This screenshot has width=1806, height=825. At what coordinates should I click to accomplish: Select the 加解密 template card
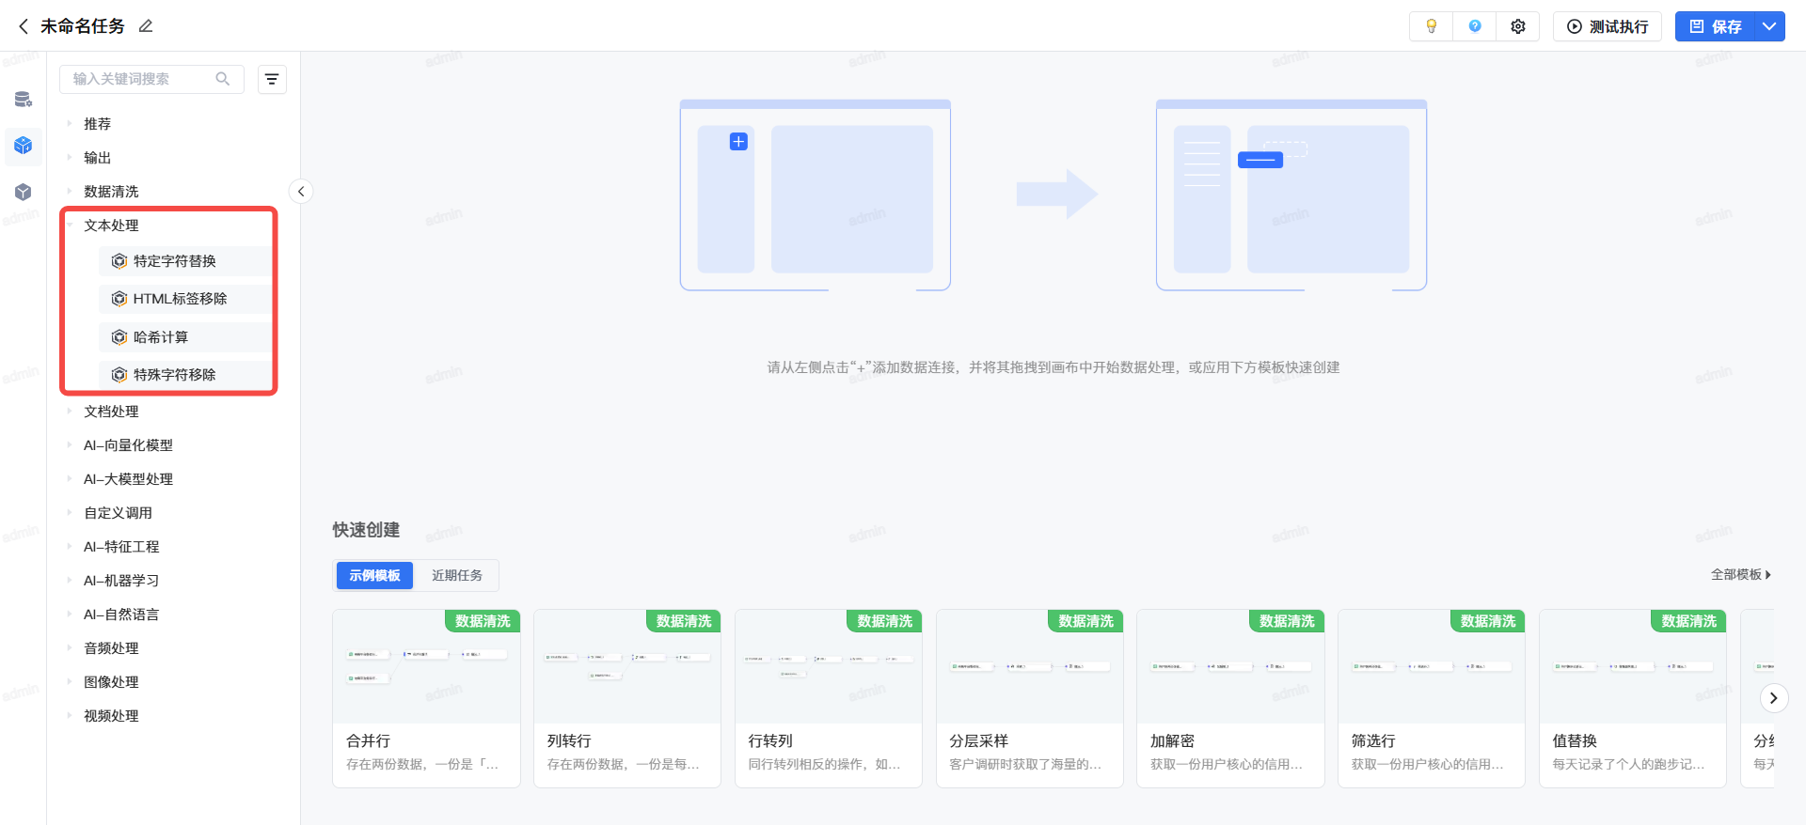click(x=1230, y=698)
